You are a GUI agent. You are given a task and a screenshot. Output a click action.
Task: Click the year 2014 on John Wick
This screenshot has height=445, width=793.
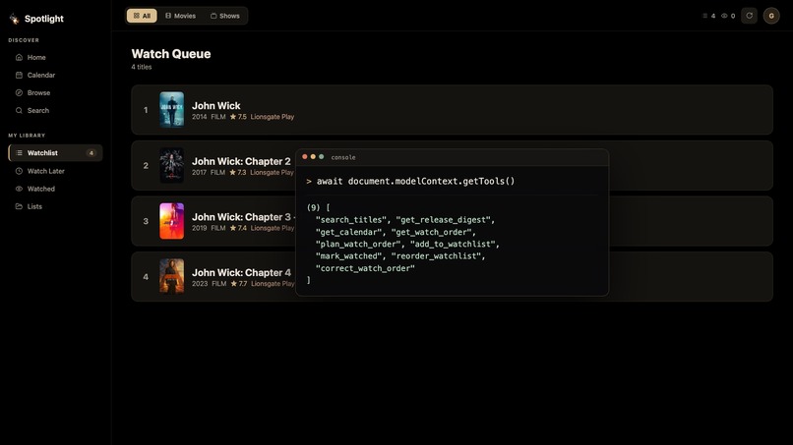coord(200,117)
